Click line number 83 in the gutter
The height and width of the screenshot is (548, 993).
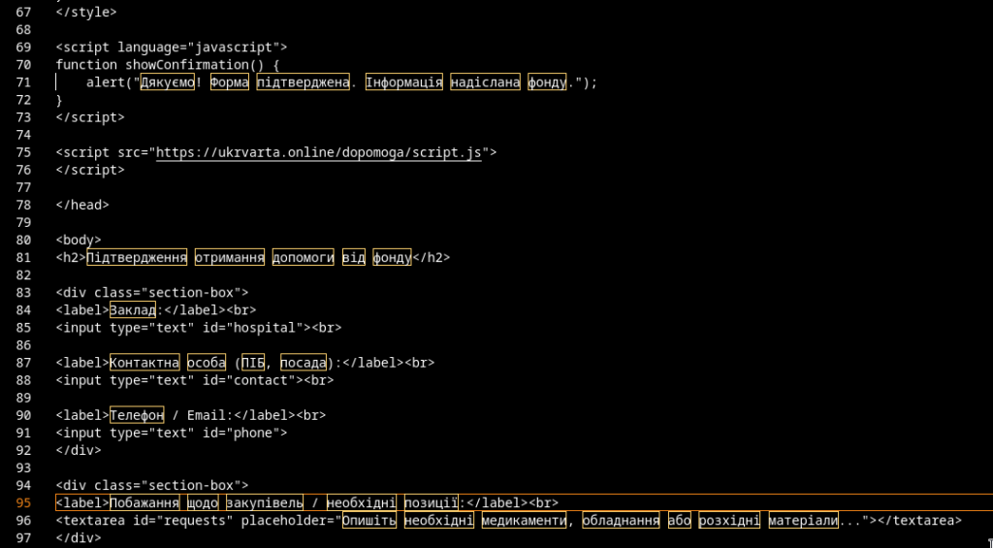tap(23, 293)
